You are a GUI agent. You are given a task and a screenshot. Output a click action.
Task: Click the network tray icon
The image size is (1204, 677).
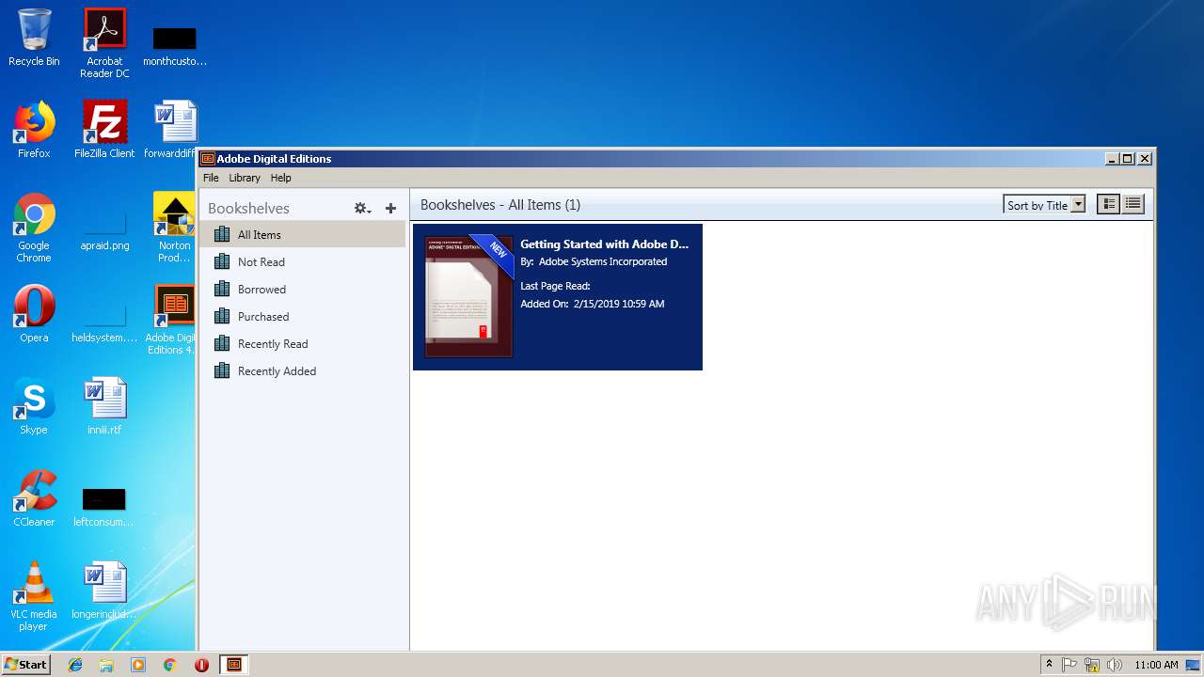tap(1092, 665)
